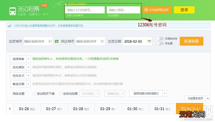Open the calendar icon in 出发日期
This screenshot has width=215, height=122.
pyautogui.click(x=149, y=41)
